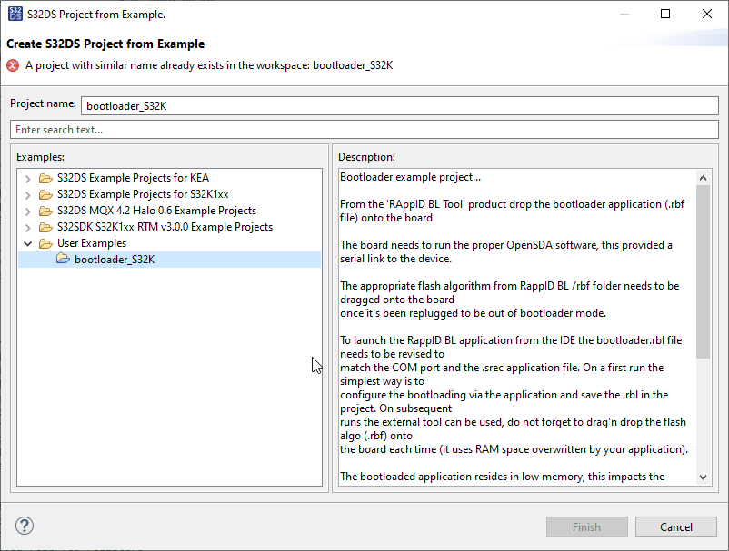The height and width of the screenshot is (551, 729).
Task: Expand S32DS Example Projects for KEA
Action: [x=28, y=178]
